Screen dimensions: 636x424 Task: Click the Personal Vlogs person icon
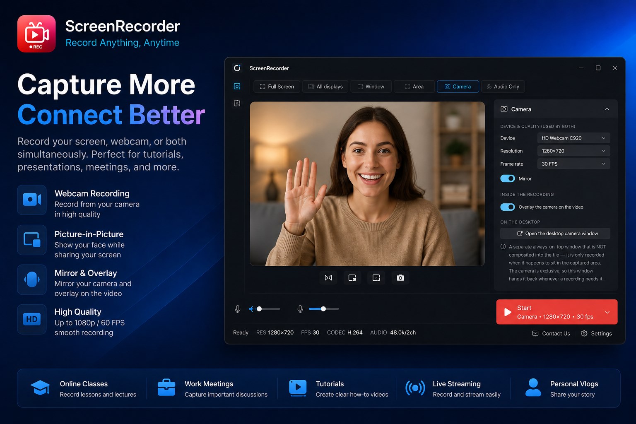coord(533,388)
